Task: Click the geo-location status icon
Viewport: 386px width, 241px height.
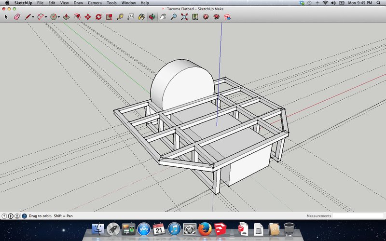Action: (x=4, y=216)
